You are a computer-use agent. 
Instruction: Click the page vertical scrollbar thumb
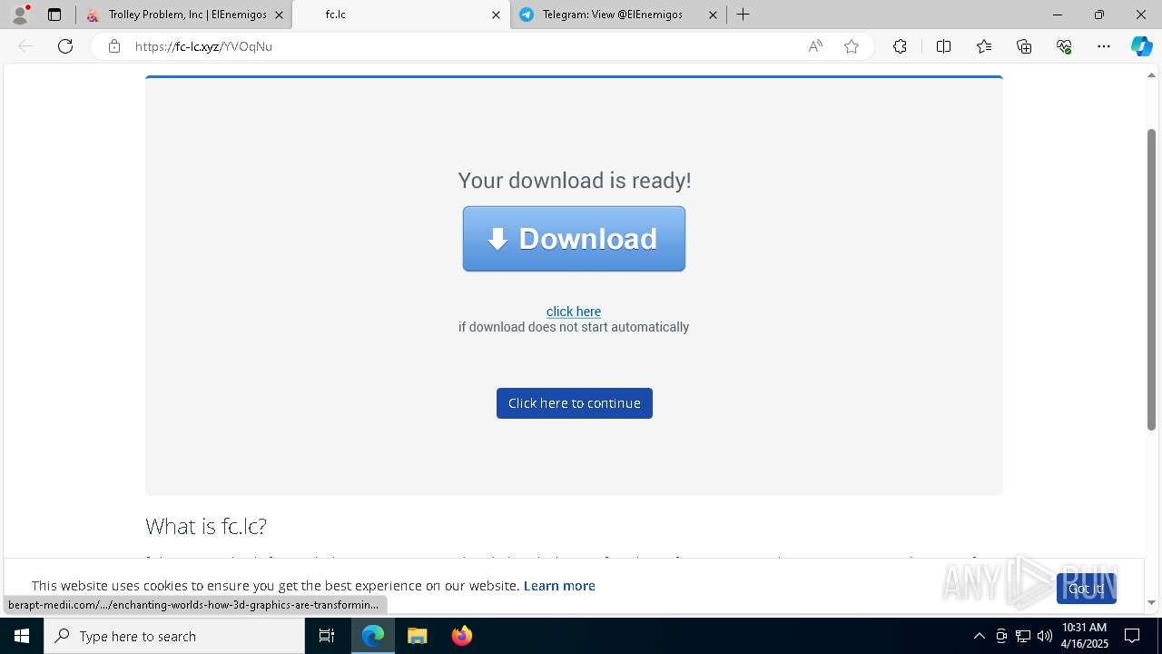(1151, 279)
